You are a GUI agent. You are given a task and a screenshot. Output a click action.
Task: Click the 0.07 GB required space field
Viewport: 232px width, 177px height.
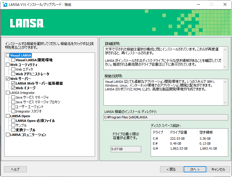126,149
